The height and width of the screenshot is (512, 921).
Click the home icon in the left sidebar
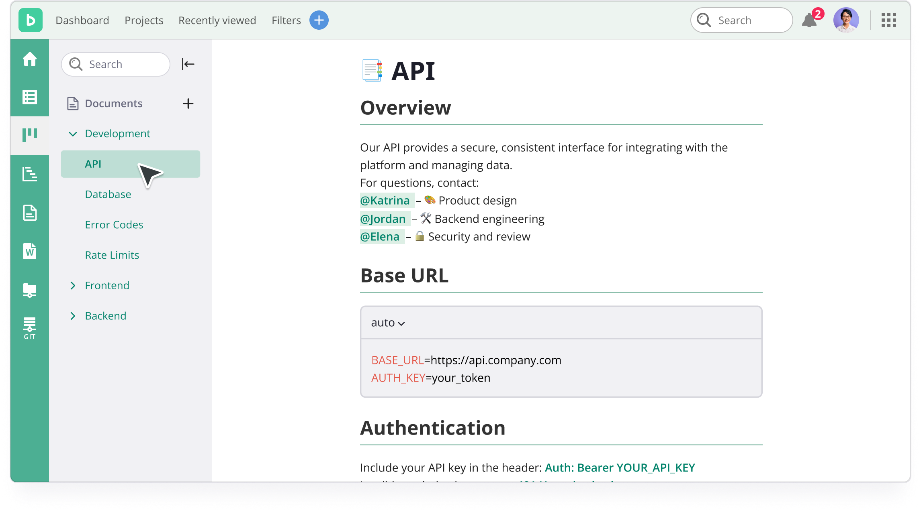30,59
